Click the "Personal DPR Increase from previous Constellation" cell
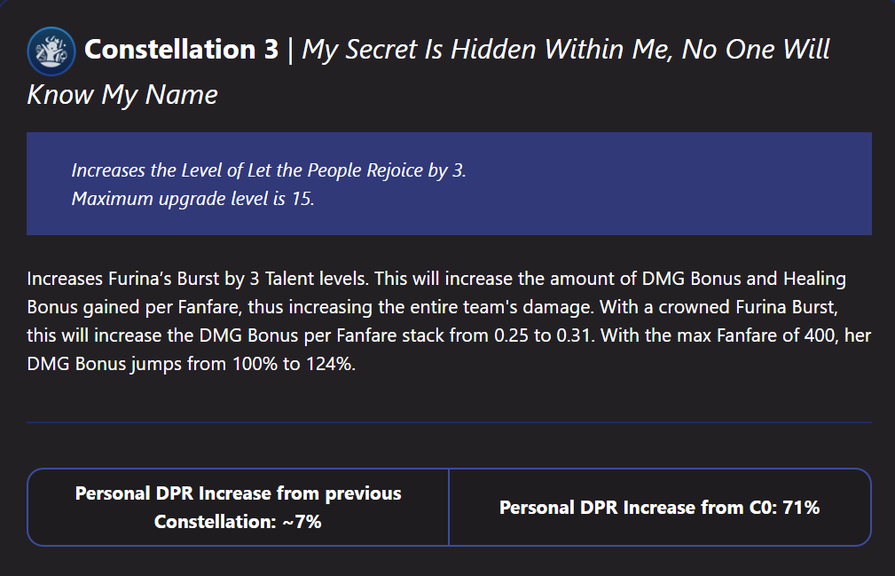 point(238,507)
